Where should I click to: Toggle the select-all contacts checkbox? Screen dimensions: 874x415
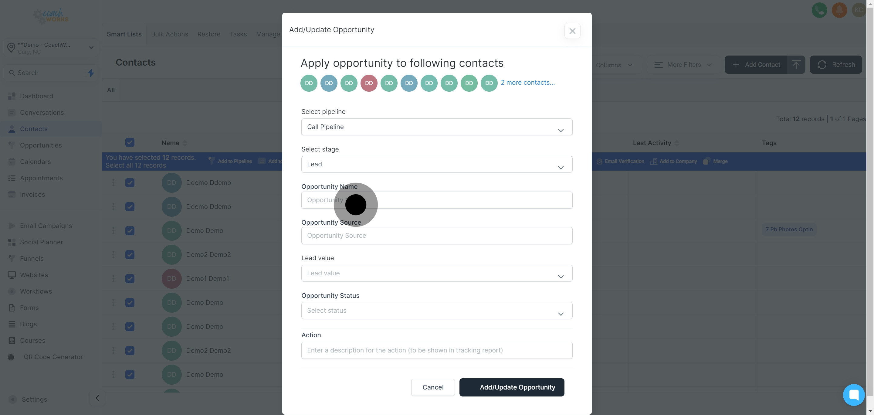tap(130, 142)
